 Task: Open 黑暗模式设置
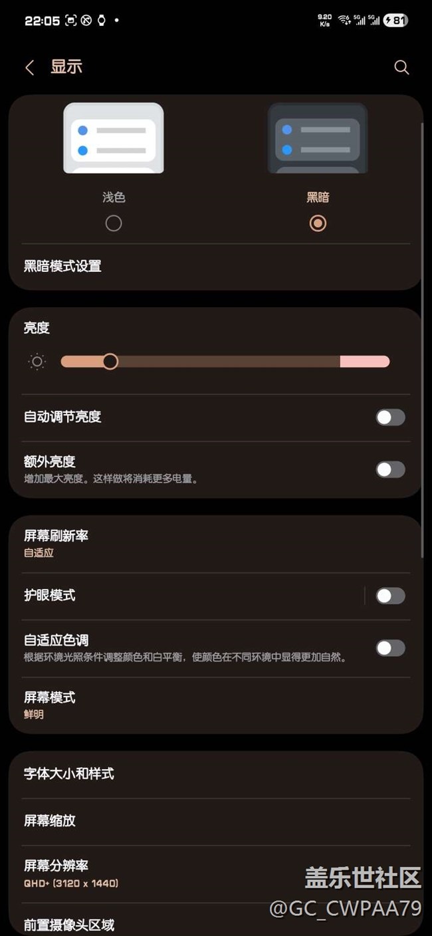click(199, 267)
